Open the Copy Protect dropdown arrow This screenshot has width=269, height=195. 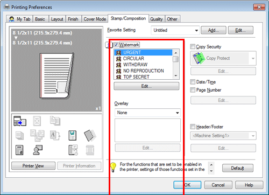(253, 58)
